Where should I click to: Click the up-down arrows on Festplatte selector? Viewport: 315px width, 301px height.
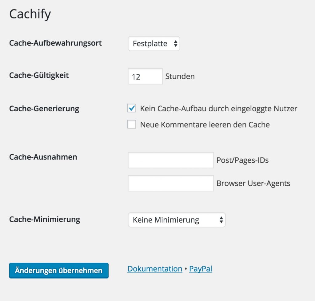176,44
